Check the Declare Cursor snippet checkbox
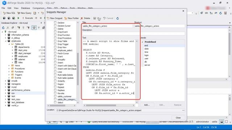232x130 pixels. (55, 26)
